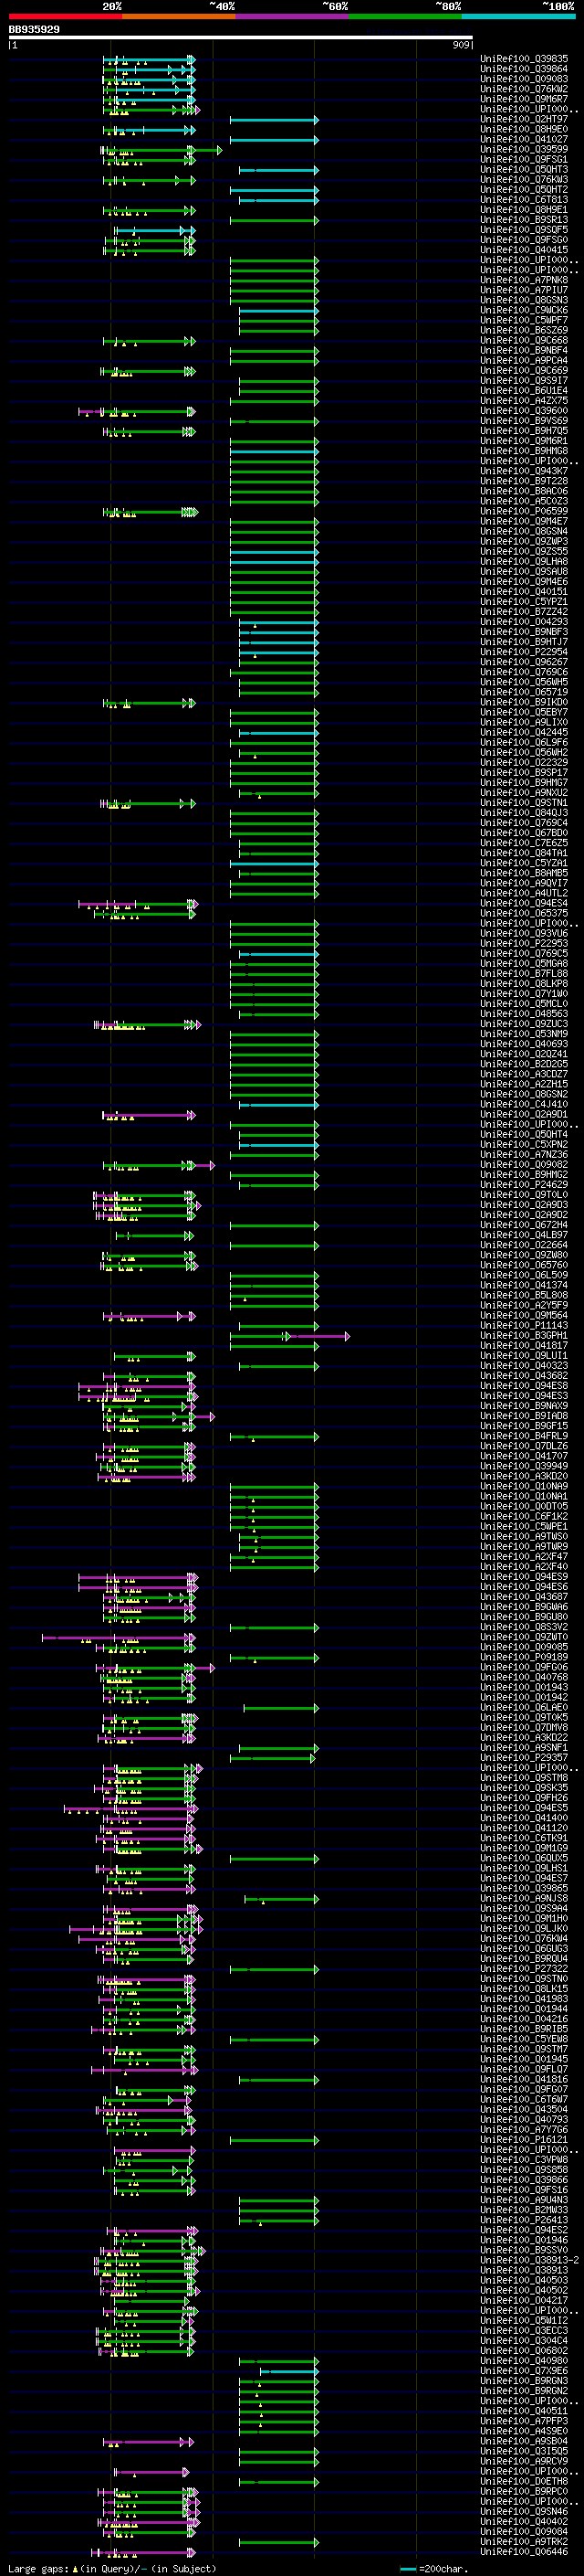Select hit UniRef100_Q38913
This screenshot has height=2576, width=584.
524,2270
